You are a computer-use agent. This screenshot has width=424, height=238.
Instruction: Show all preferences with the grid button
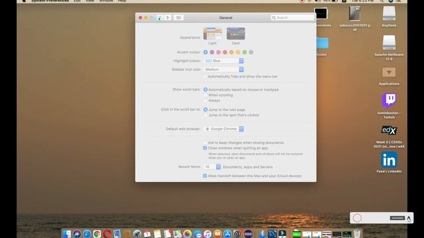[178, 18]
